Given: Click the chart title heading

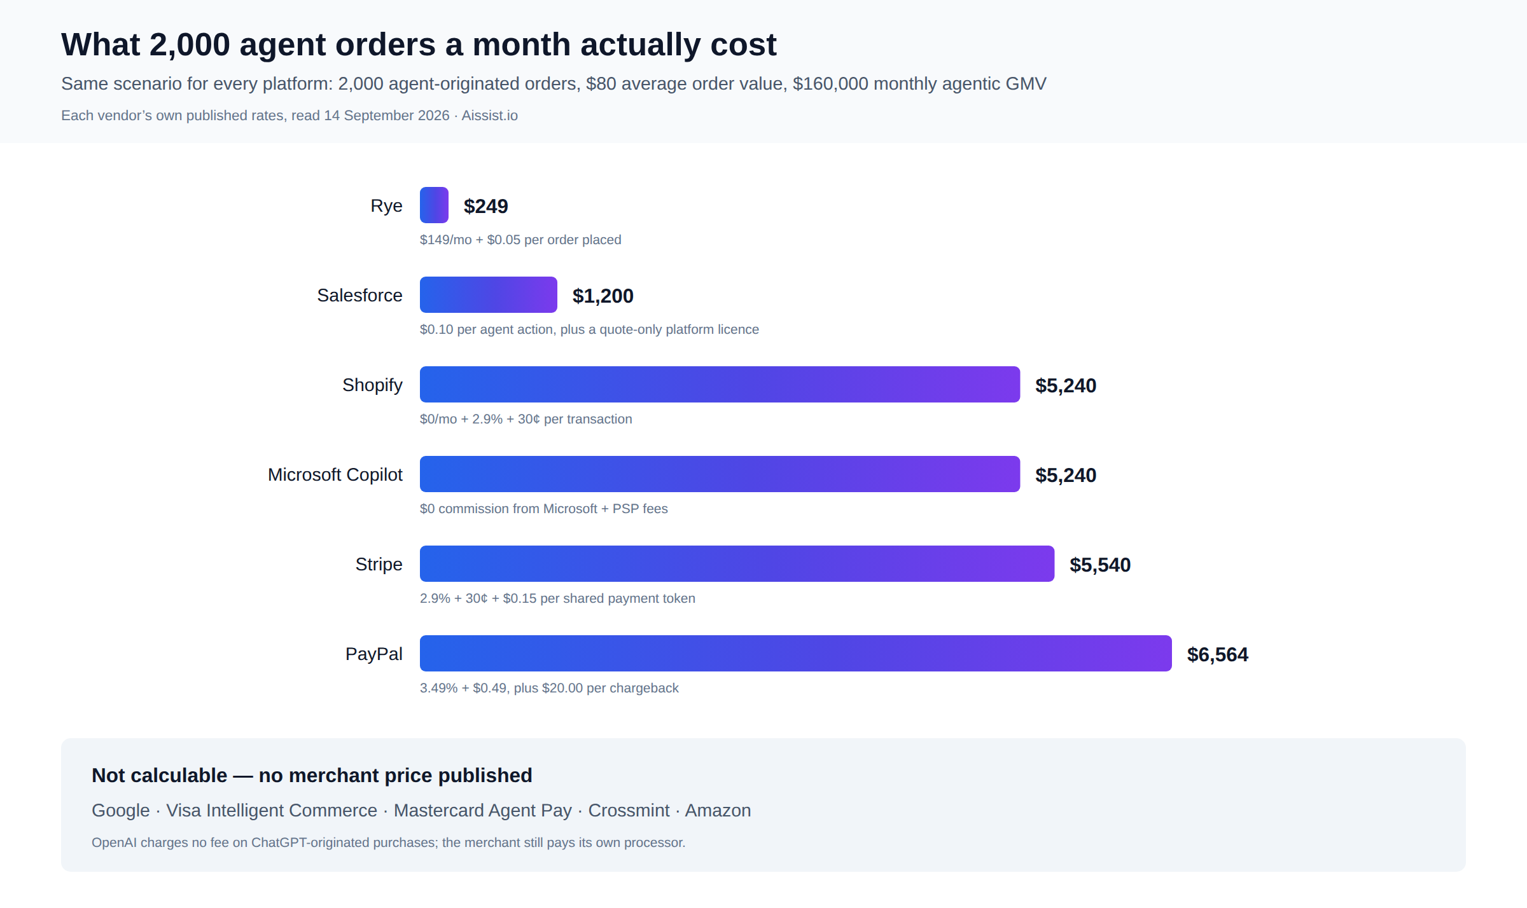Looking at the screenshot, I should pos(419,45).
